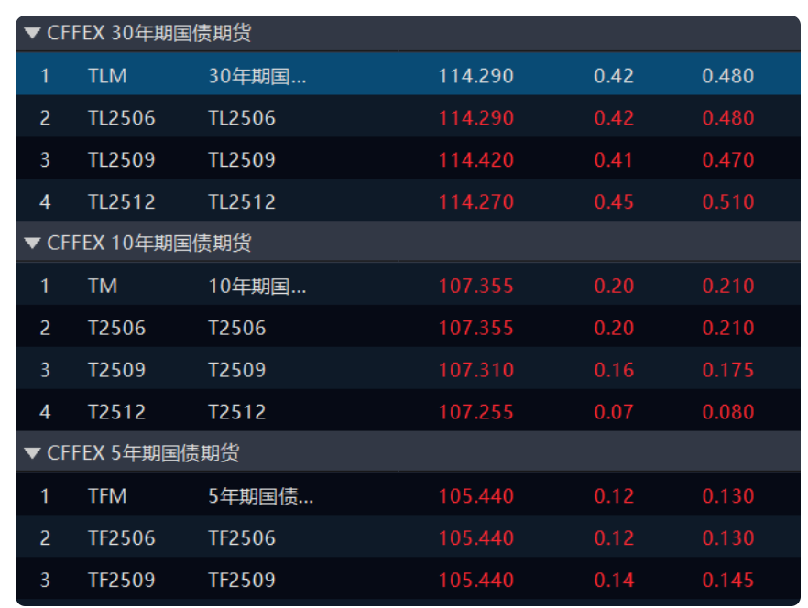Select TL2512 code cell
Image resolution: width=808 pixels, height=608 pixels.
pyautogui.click(x=122, y=202)
